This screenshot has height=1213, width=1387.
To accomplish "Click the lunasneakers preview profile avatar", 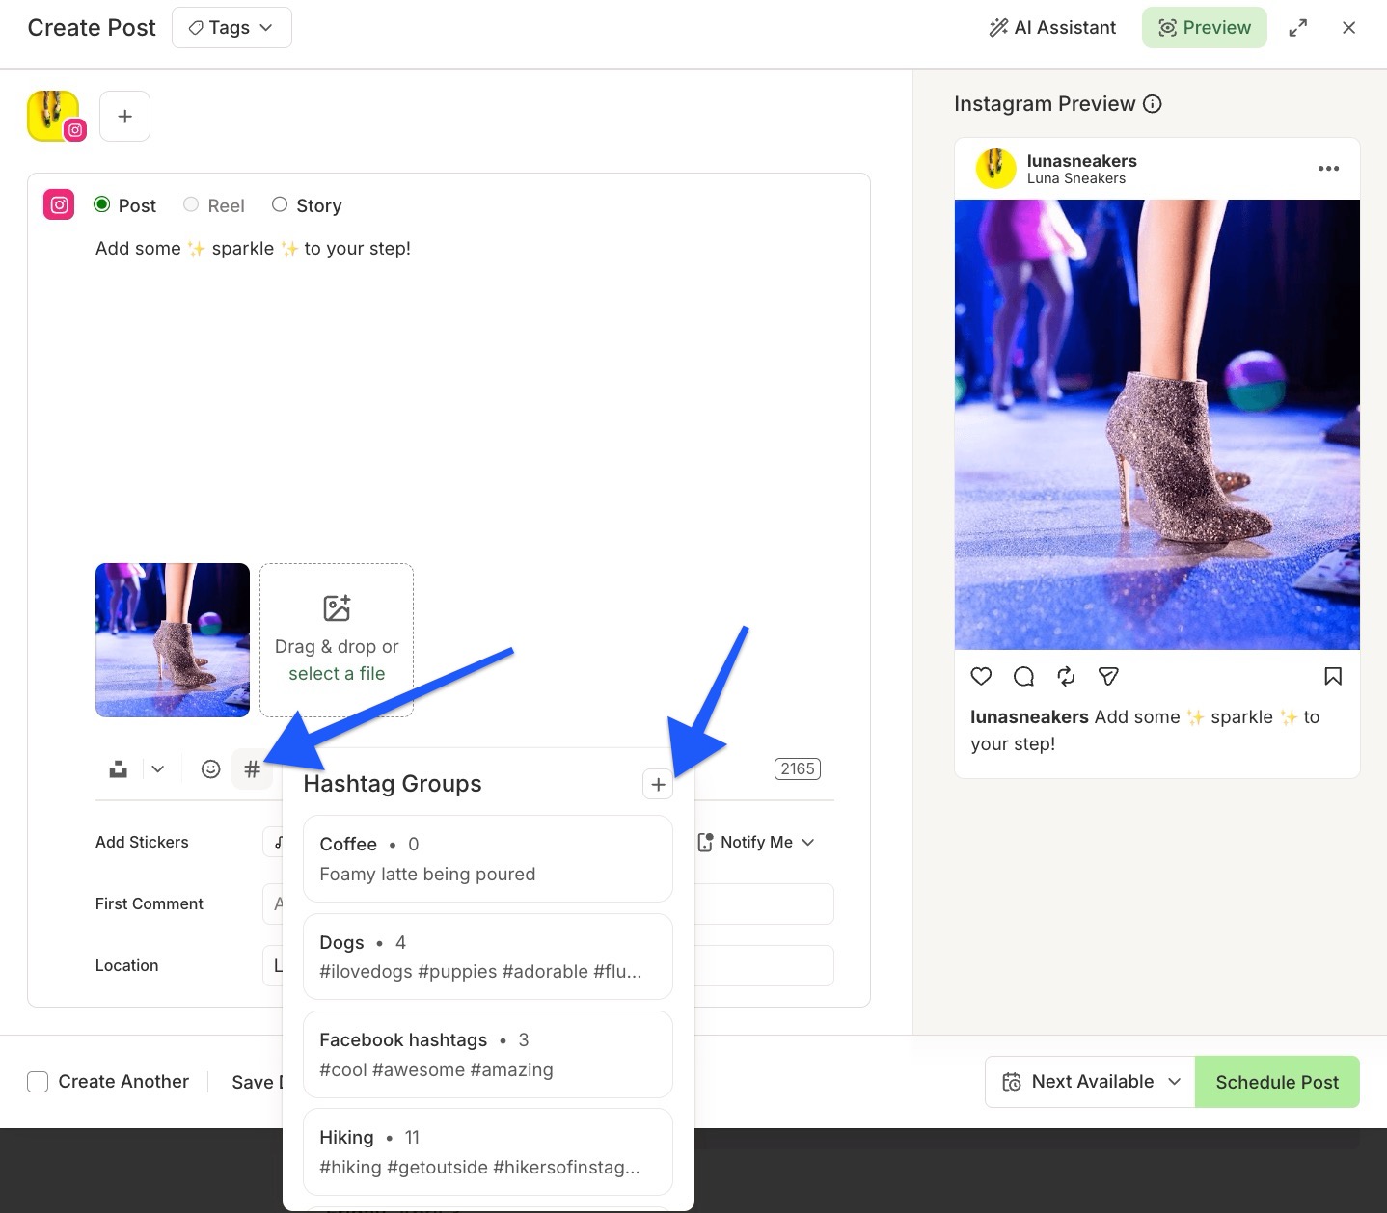I will 995,169.
